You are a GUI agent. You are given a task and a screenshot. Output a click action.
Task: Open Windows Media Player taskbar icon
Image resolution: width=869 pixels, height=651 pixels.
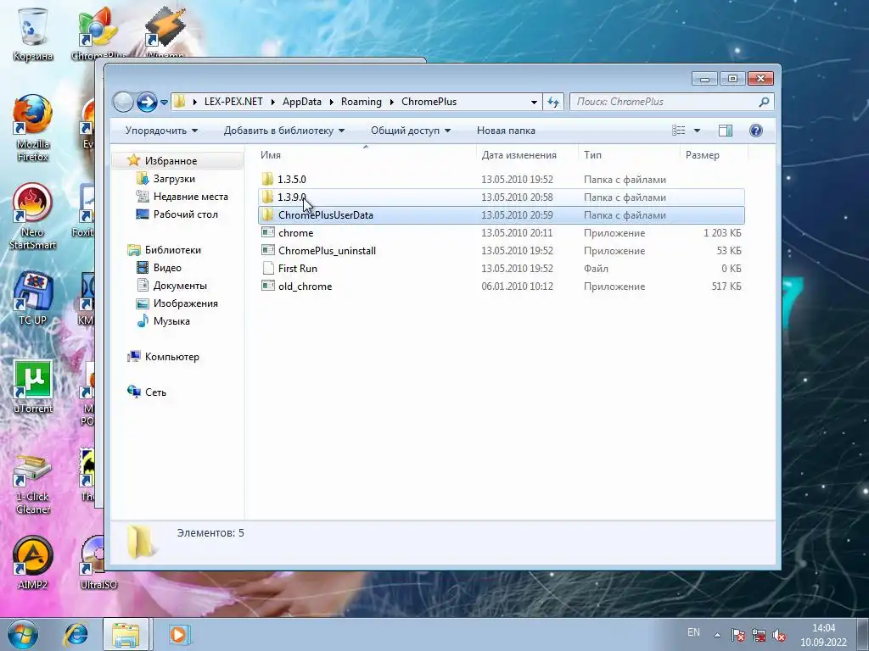click(178, 634)
